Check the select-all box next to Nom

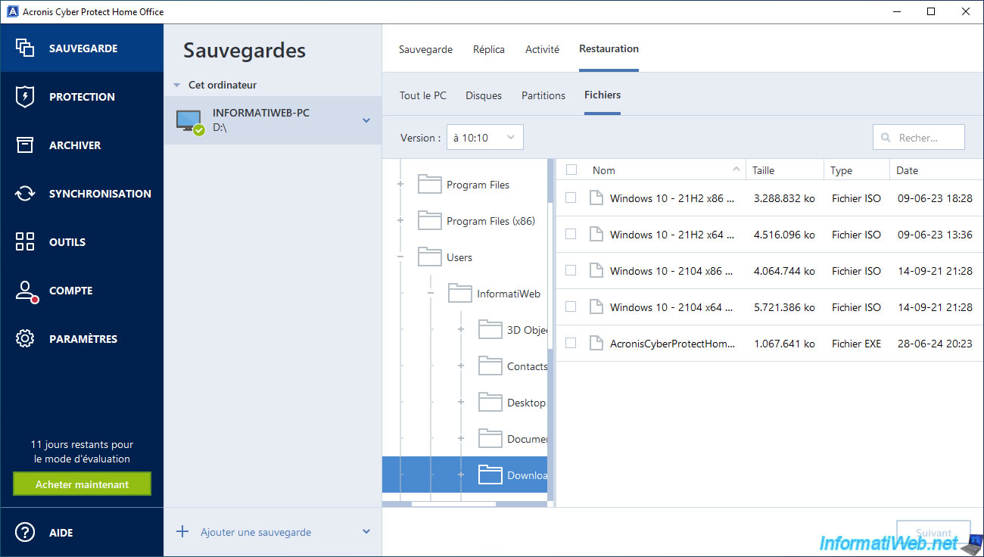(x=571, y=170)
